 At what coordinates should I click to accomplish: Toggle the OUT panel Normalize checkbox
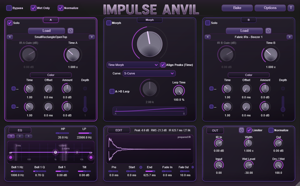(x=271, y=130)
